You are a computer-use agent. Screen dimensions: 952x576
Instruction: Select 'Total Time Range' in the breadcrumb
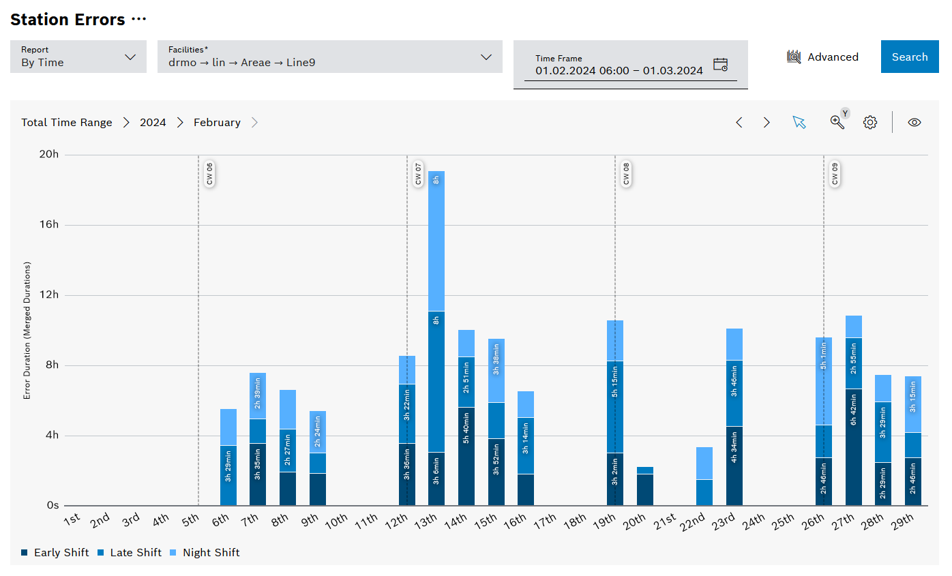66,122
